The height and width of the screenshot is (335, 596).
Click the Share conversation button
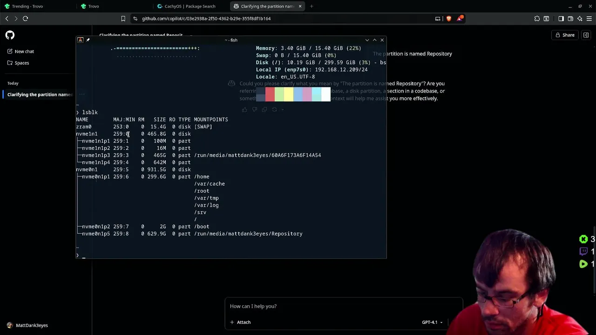pos(564,35)
